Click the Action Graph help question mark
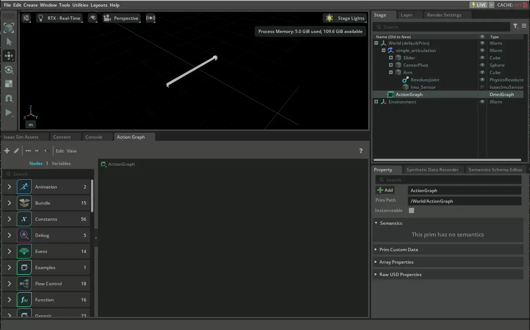Viewport: 530px width, 330px height. tap(361, 151)
